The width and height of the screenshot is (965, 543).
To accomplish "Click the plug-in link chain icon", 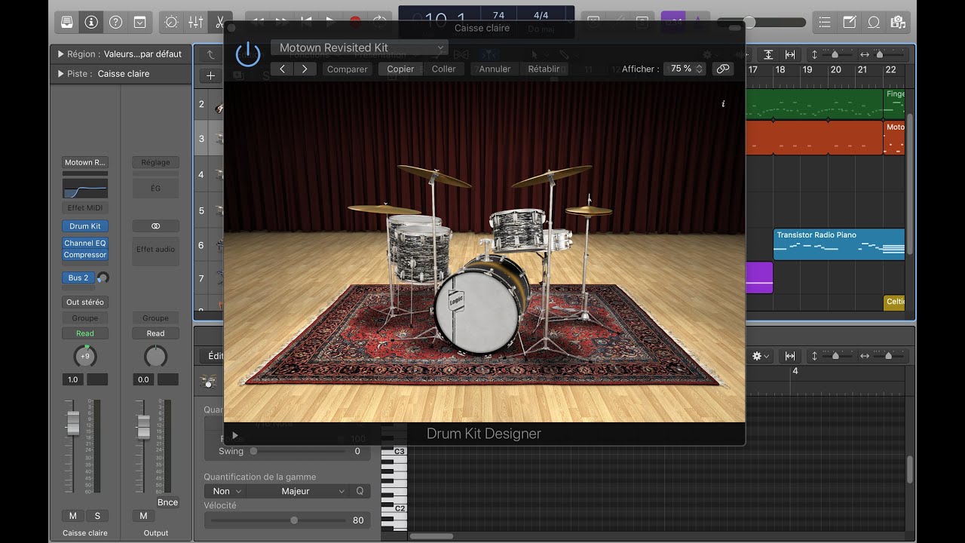I will click(x=723, y=69).
